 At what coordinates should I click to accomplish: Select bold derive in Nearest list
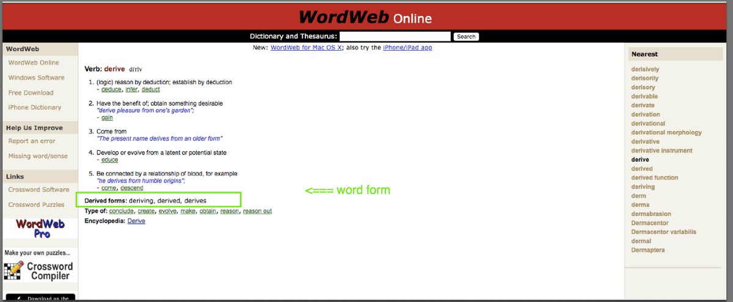tap(640, 159)
